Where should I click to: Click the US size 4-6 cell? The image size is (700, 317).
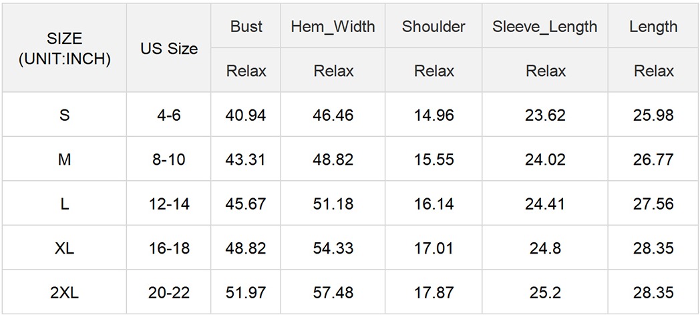pyautogui.click(x=169, y=115)
